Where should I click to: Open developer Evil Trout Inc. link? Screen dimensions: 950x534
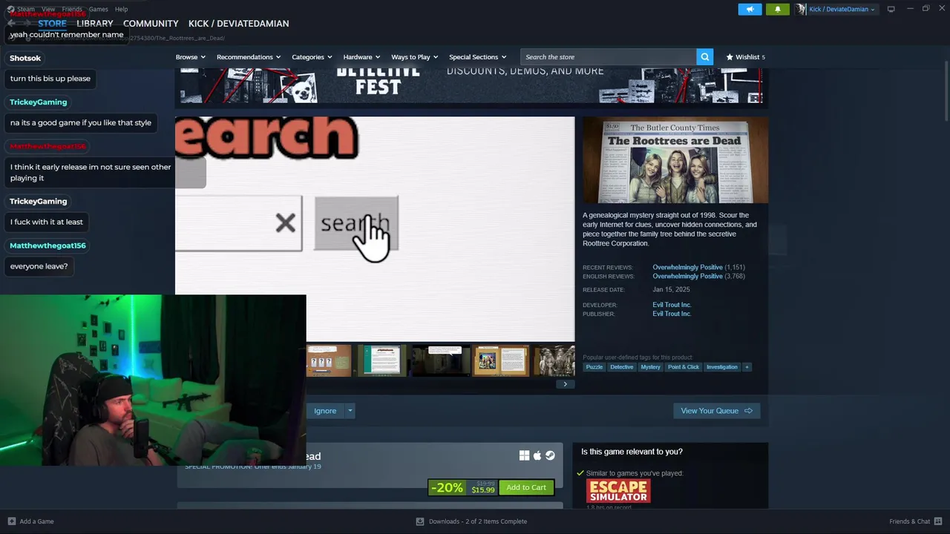(x=672, y=305)
